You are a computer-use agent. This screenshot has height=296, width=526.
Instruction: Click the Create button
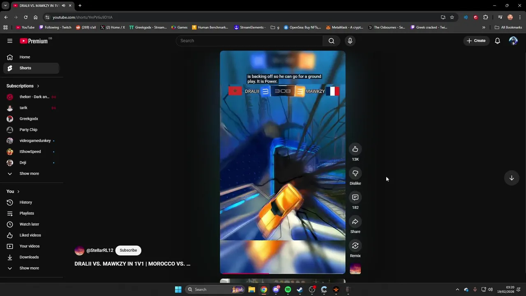(476, 41)
